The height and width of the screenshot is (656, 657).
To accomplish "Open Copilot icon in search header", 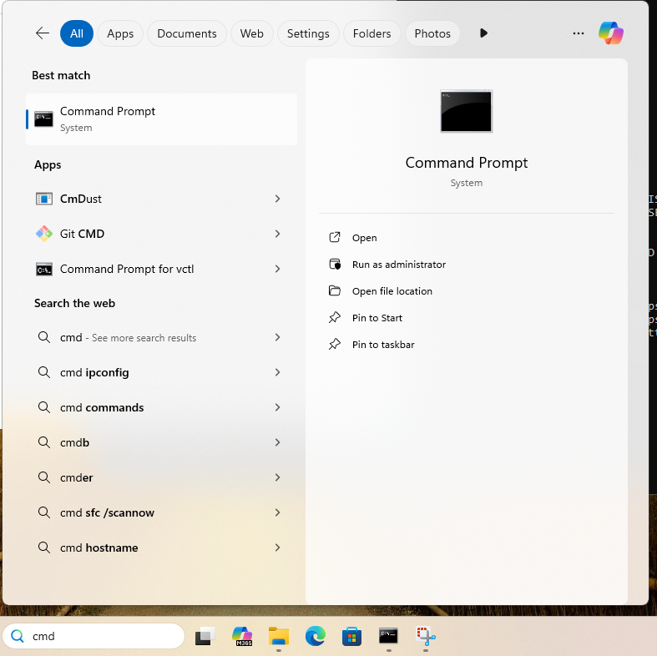I will point(611,33).
